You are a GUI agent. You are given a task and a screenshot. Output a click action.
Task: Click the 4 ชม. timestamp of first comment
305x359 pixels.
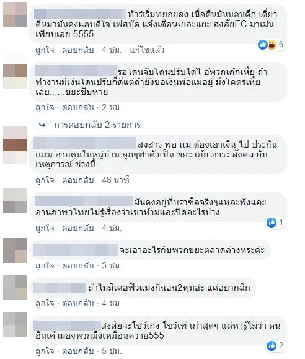point(112,50)
